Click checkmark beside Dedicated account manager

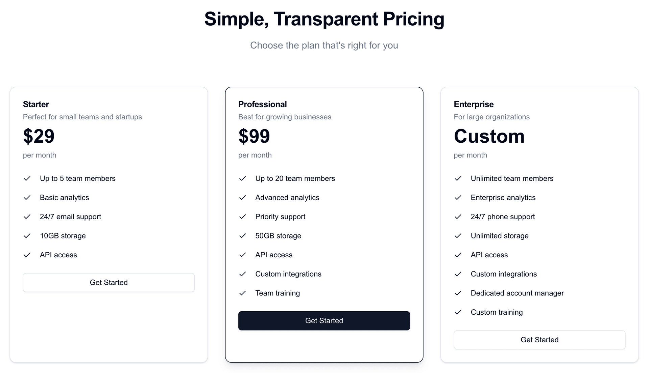tap(458, 293)
